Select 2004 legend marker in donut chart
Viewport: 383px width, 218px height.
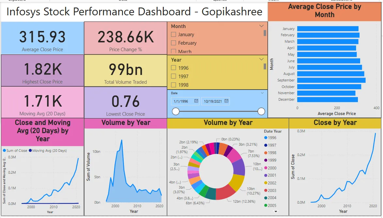coord(266,198)
